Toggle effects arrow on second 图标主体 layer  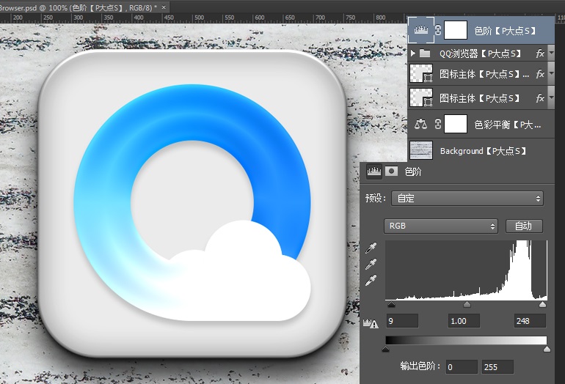pos(551,97)
